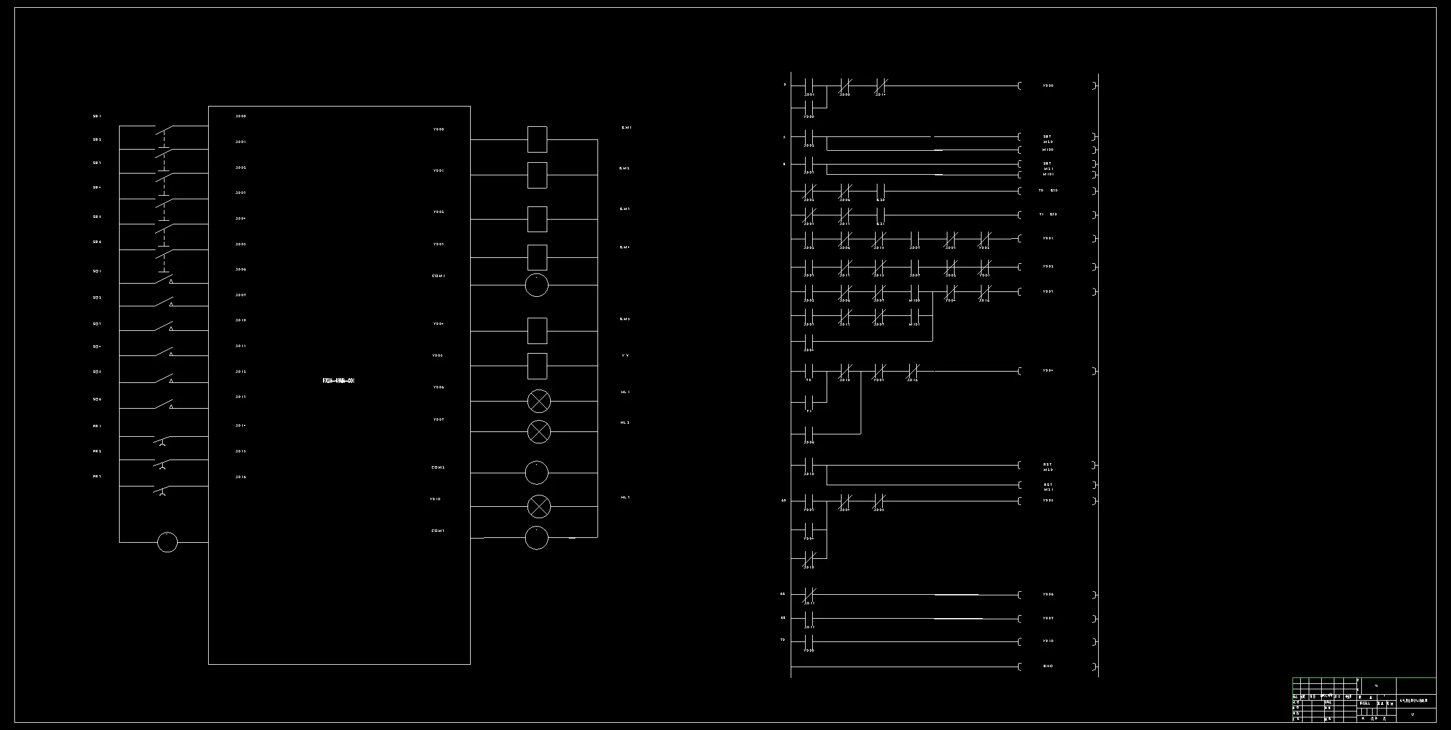Select the HL2 indicator lamp symbol
This screenshot has height=730, width=1451.
(x=539, y=431)
